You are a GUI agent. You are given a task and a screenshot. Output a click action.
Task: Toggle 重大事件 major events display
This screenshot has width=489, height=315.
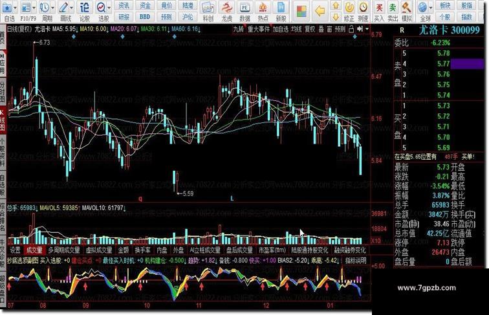(259, 29)
